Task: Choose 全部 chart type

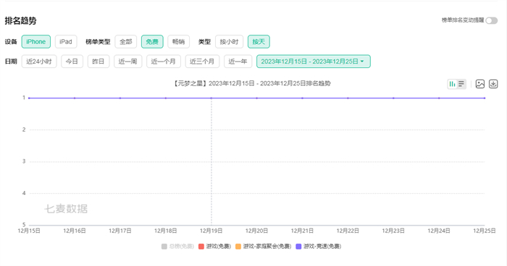Action: pyautogui.click(x=126, y=42)
